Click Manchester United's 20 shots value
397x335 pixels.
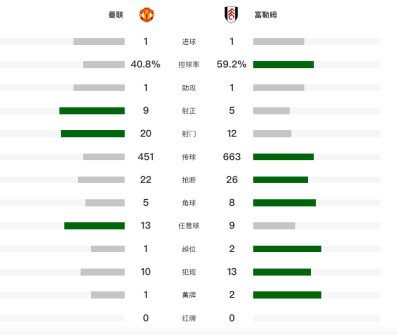(x=146, y=134)
